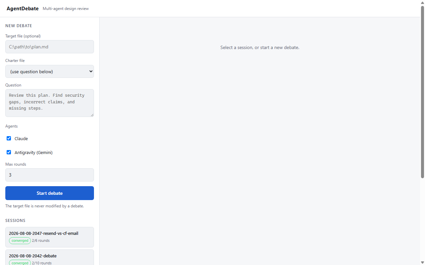The width and height of the screenshot is (425, 265).
Task: Uncheck the Antigravity (Gemini) agent checkbox
Action: coord(9,152)
